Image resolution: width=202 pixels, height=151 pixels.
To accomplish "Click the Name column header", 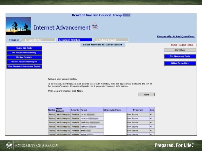I will click(x=92, y=110).
